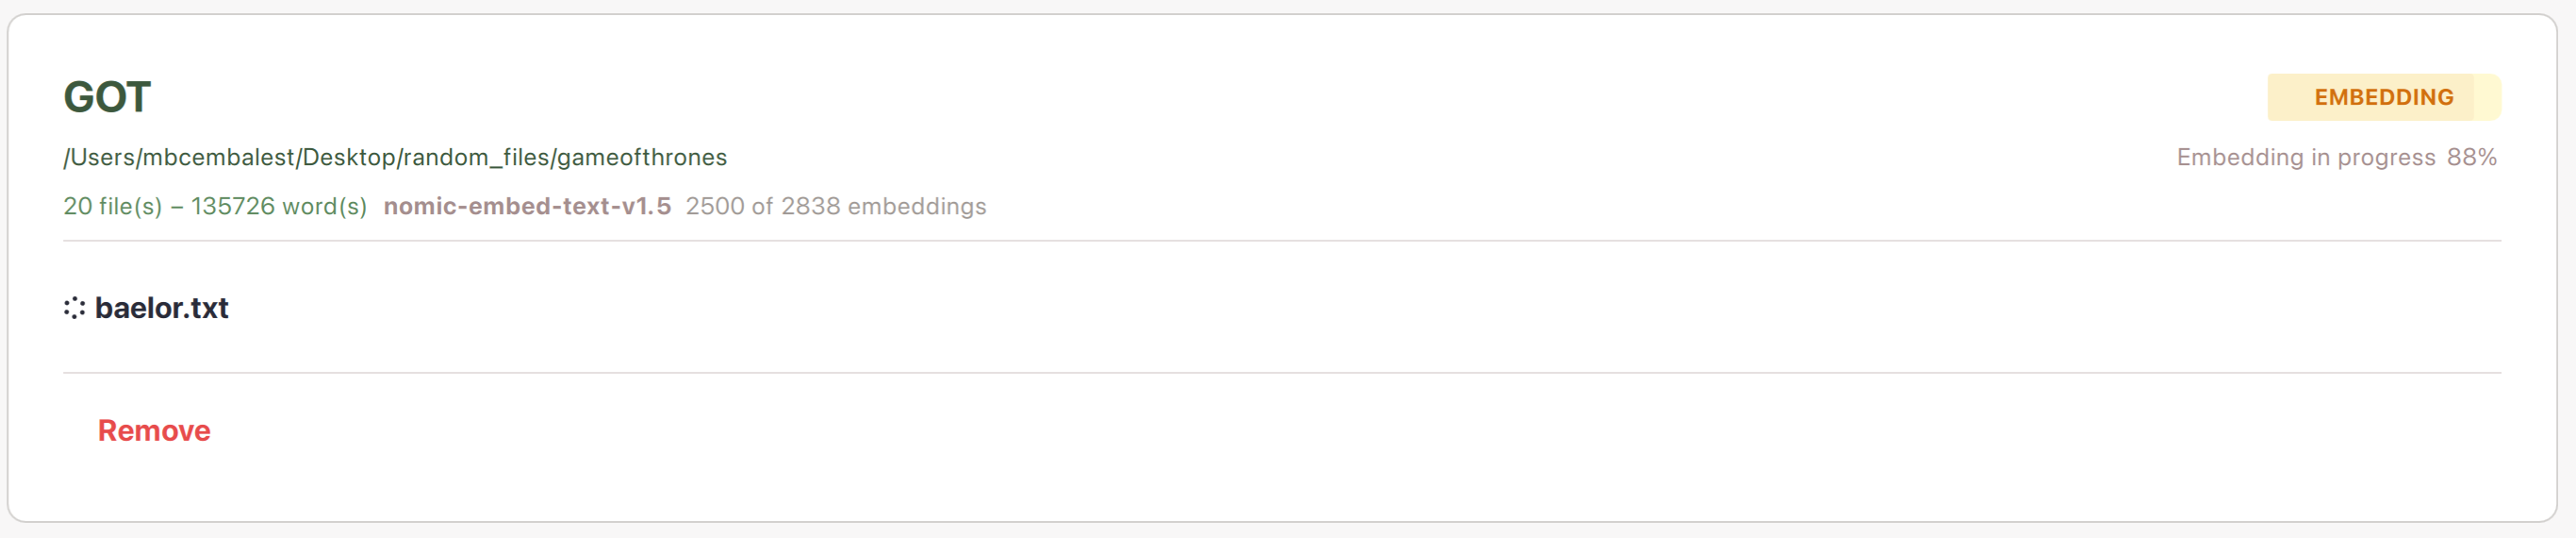This screenshot has height=538, width=2576.
Task: Click the "2500 of 2838 embeddings" counter
Action: (x=835, y=207)
